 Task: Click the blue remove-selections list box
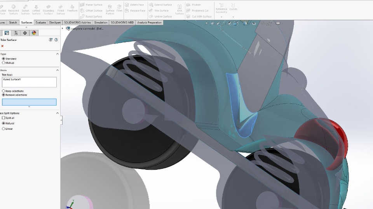tap(29, 102)
